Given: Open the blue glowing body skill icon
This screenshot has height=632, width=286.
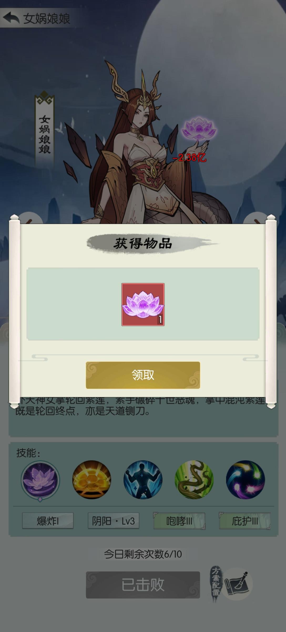Looking at the screenshot, I should 143,480.
